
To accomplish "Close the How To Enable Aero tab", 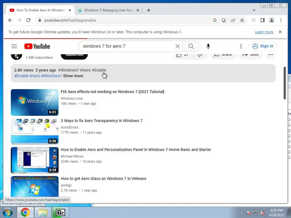I will coord(70,10).
